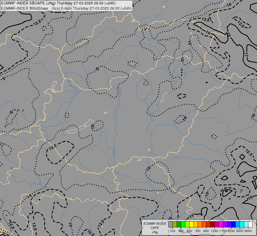Click the dark red legend swatch

pyautogui.click(x=212, y=224)
